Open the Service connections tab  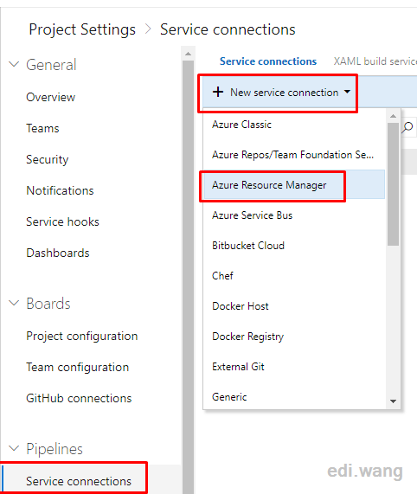coord(268,61)
